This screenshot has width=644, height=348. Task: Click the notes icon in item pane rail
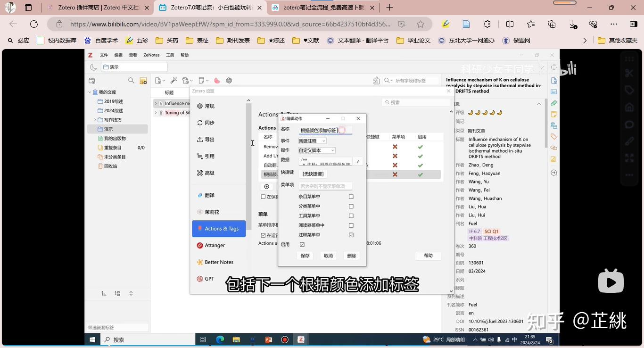tap(554, 114)
